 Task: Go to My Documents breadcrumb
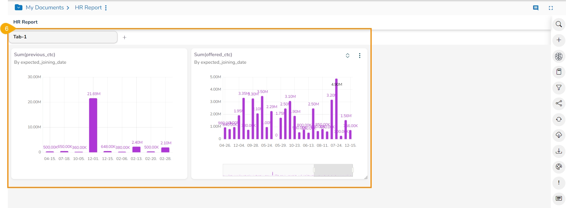coord(45,8)
